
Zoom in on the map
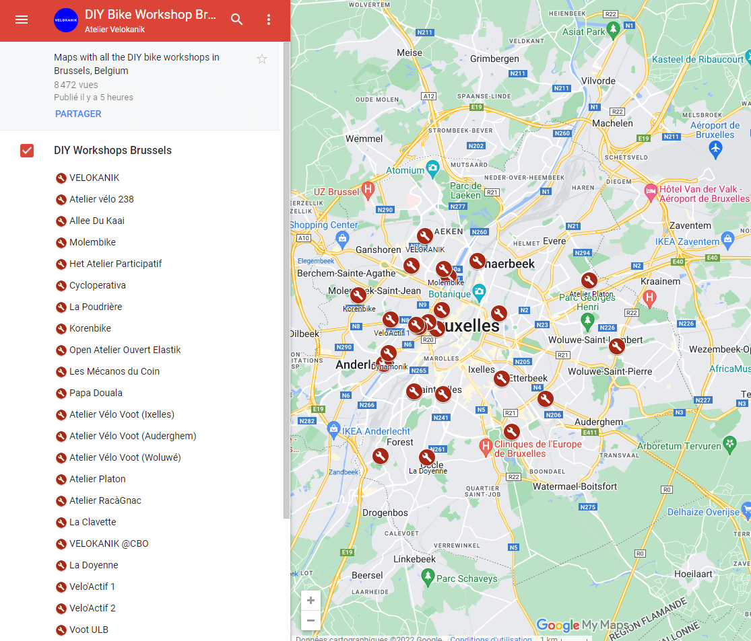[311, 601]
